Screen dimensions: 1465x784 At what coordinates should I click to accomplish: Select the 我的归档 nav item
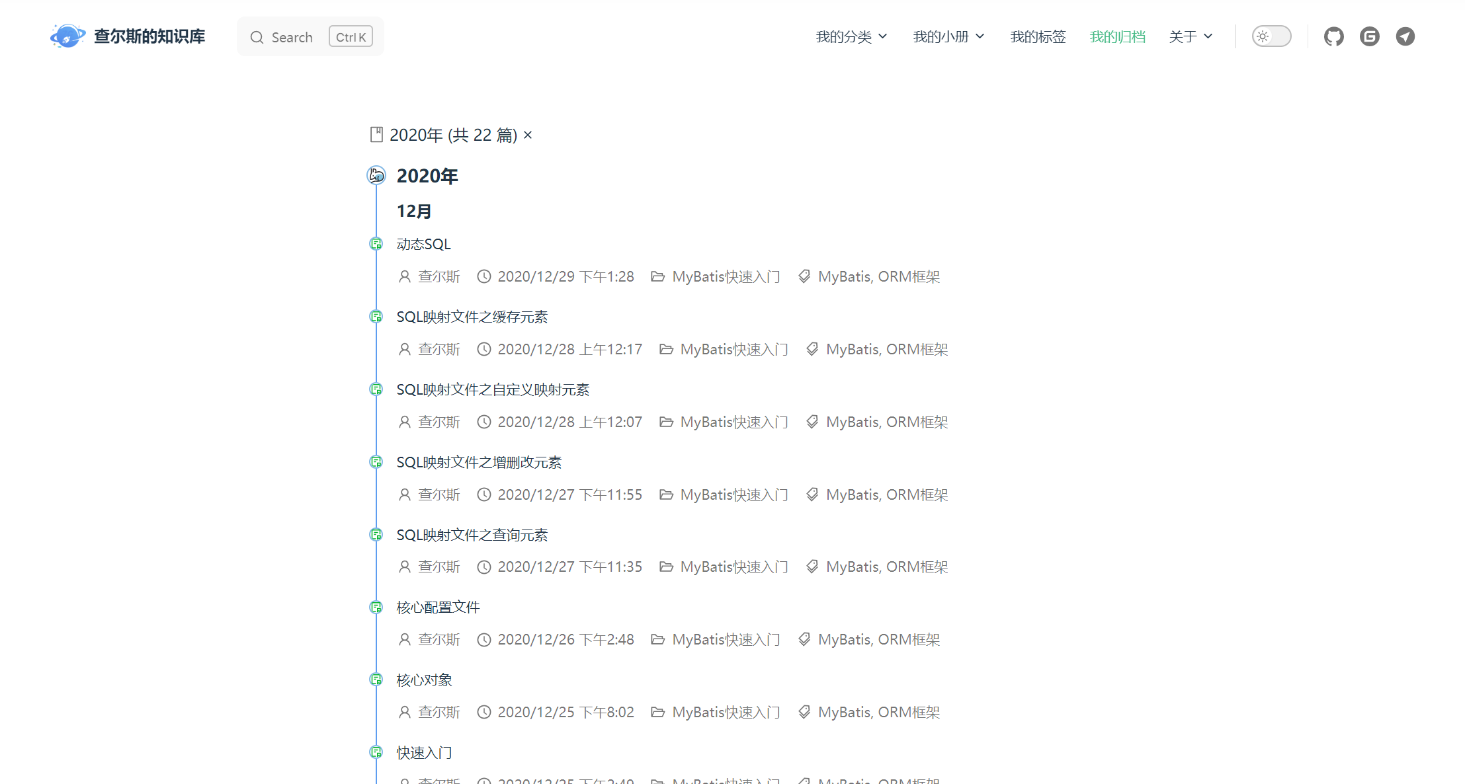coord(1117,36)
